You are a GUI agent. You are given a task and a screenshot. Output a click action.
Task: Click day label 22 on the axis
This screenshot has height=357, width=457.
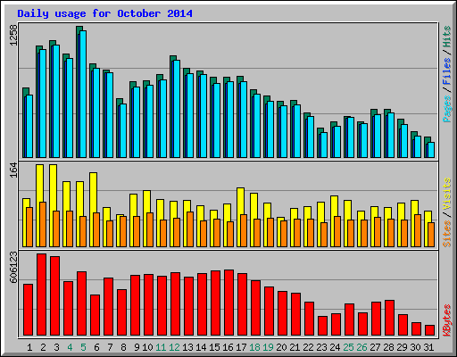click(308, 347)
